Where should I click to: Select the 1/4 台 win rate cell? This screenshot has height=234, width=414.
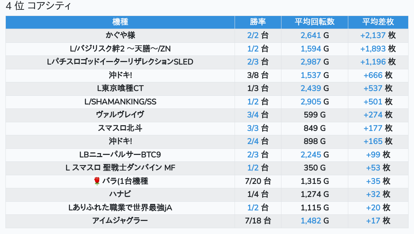258,194
